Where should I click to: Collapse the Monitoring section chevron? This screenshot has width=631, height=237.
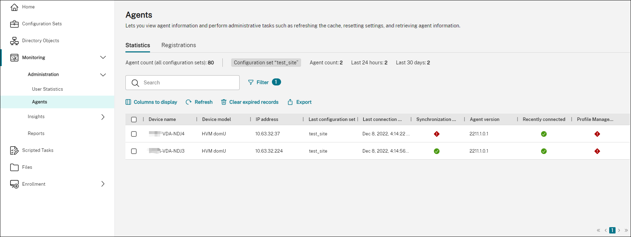(x=103, y=57)
